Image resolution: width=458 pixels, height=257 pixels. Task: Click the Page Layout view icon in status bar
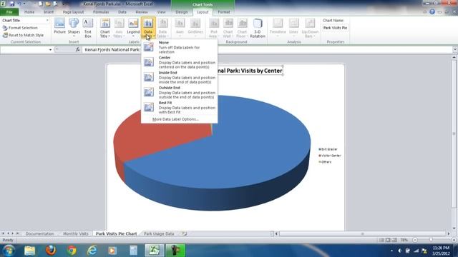(x=388, y=240)
